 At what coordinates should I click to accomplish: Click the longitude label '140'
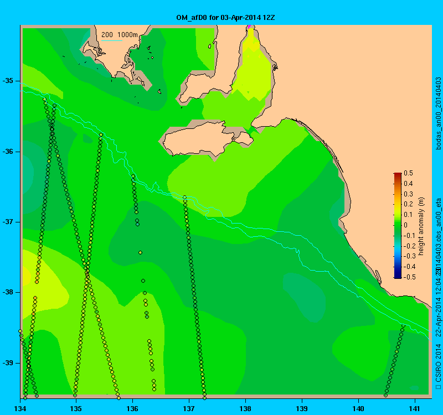tap(358, 408)
